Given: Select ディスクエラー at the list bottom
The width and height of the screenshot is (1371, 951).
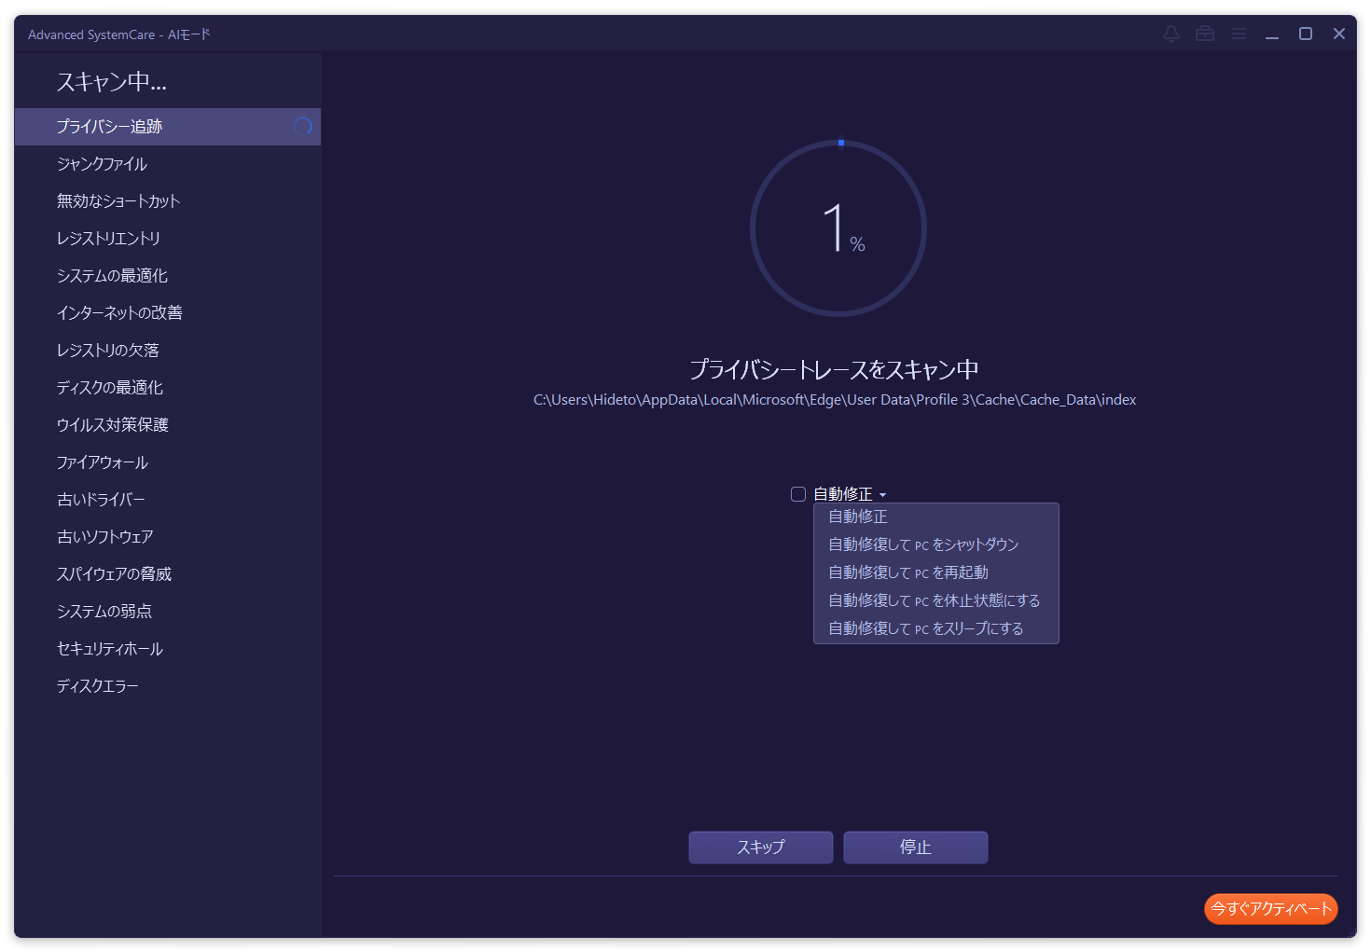Looking at the screenshot, I should pos(98,685).
